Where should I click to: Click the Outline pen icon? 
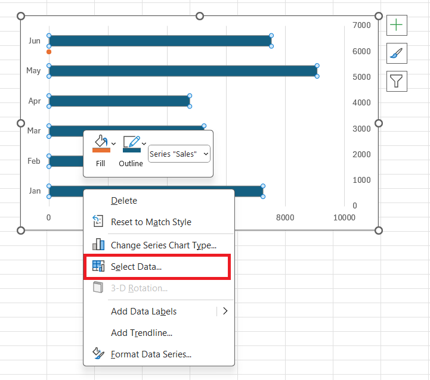click(x=132, y=141)
